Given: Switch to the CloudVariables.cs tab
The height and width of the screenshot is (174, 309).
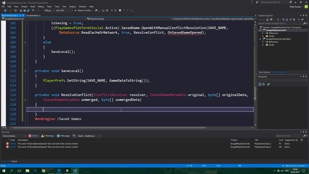Looking at the screenshot, I should tap(33, 15).
